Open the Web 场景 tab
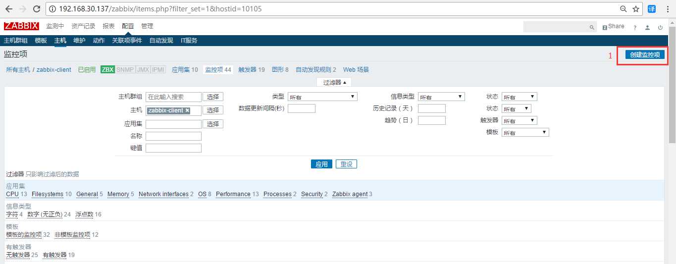Screen dimensions: 676x264 (x=356, y=70)
